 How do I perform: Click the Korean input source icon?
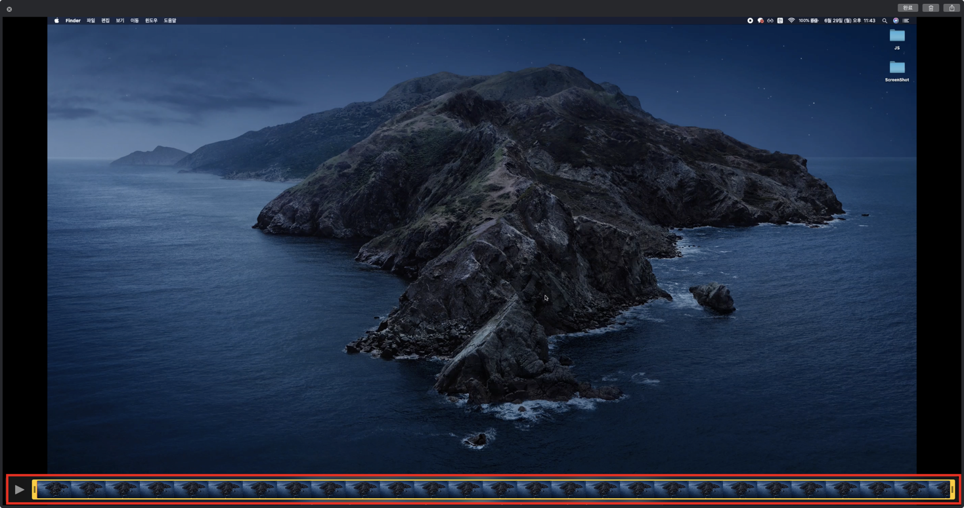tap(780, 20)
